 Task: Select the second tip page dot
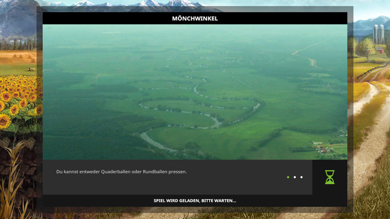pyautogui.click(x=295, y=177)
